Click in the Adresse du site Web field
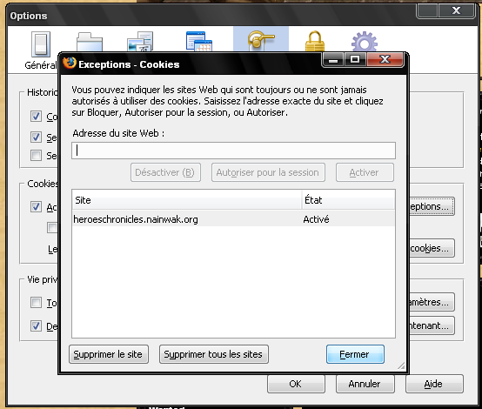Screen dimensions: 482x409 click(x=233, y=151)
